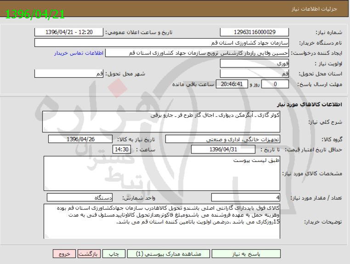Click the واحد شمارش field دستگاه
The height and width of the screenshot is (264, 350).
pos(79,198)
